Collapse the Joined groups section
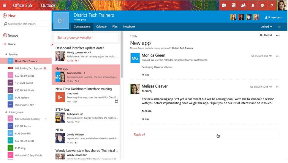 click(x=6, y=112)
